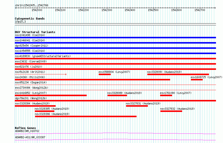Click ruler position 1542700

[x=200, y=10]
